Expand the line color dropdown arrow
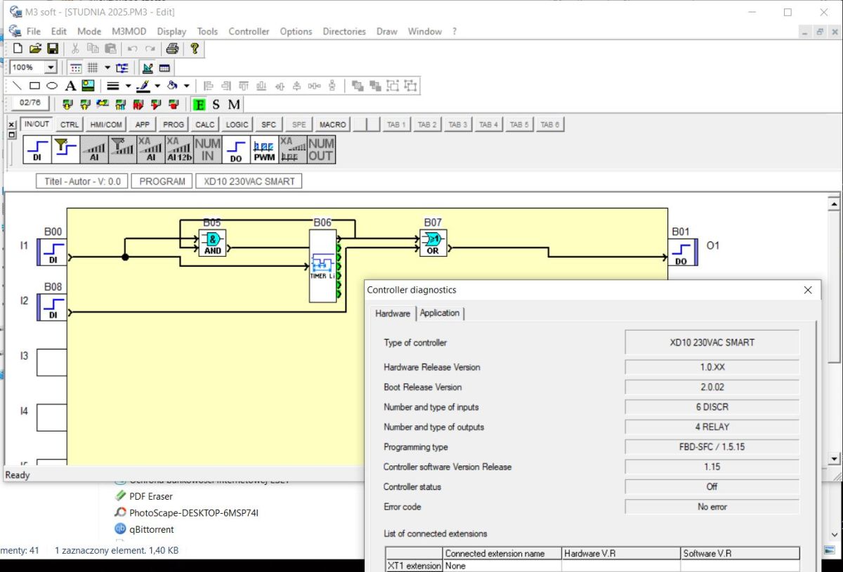Image resolution: width=843 pixels, height=572 pixels. coord(157,86)
